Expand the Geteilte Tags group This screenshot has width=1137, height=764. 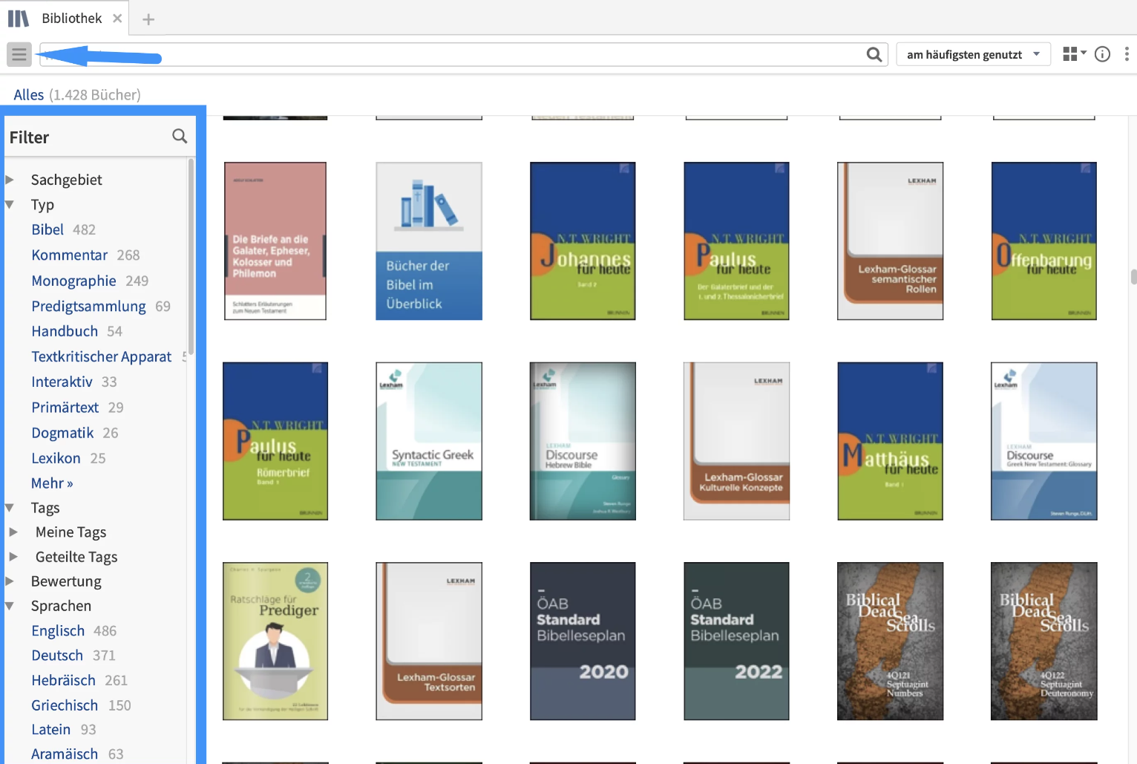13,557
